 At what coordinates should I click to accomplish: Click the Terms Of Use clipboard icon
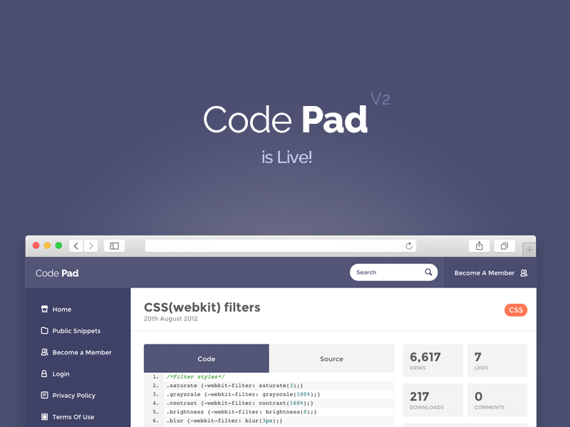(45, 416)
